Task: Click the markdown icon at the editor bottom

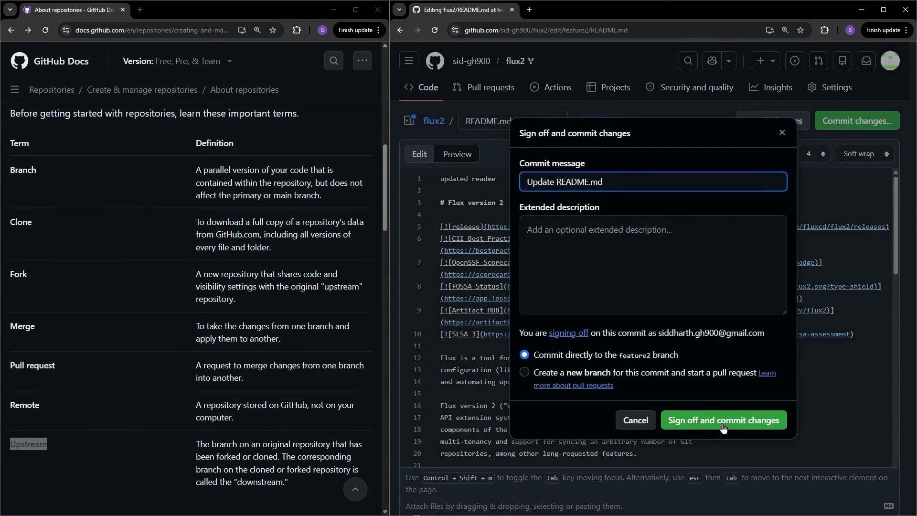Action: (888, 506)
